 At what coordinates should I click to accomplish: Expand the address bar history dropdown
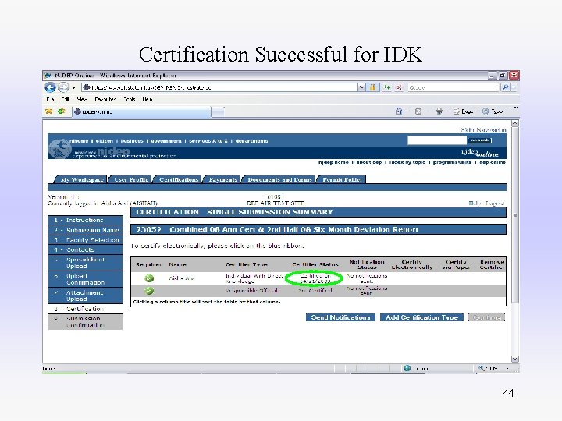pos(361,87)
